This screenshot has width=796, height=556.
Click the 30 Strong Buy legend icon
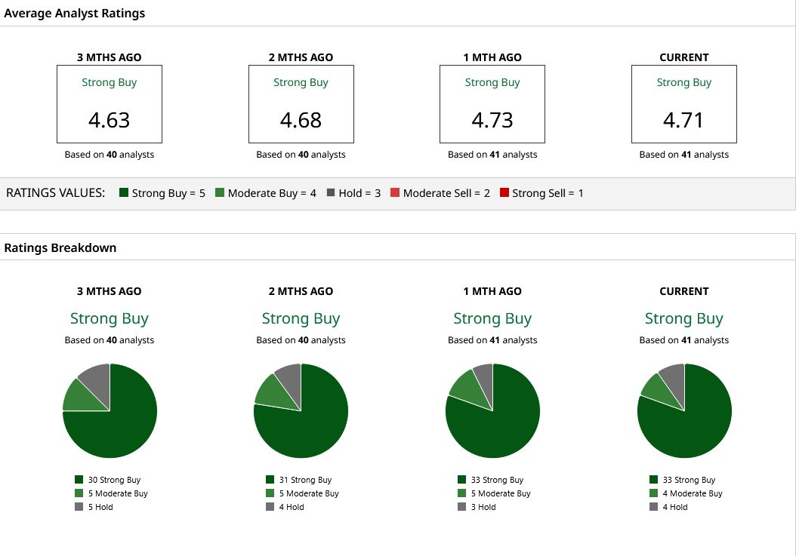point(79,479)
